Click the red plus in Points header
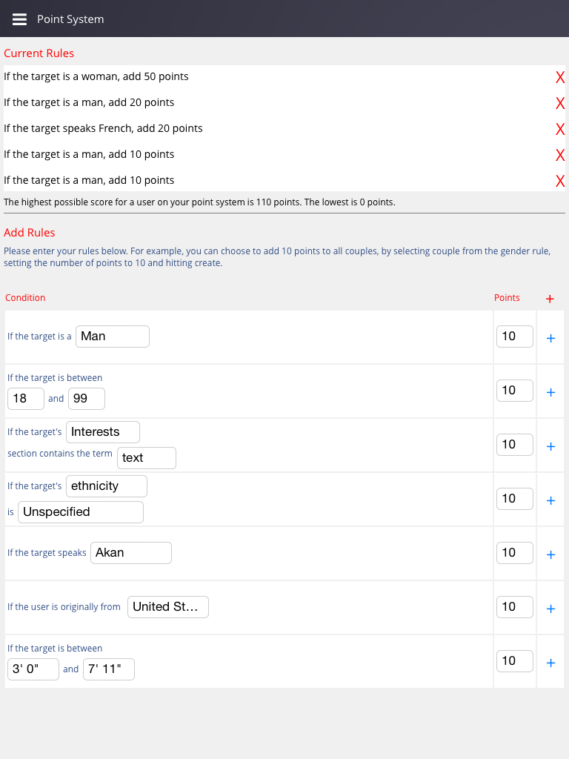The width and height of the screenshot is (569, 759). 550,299
